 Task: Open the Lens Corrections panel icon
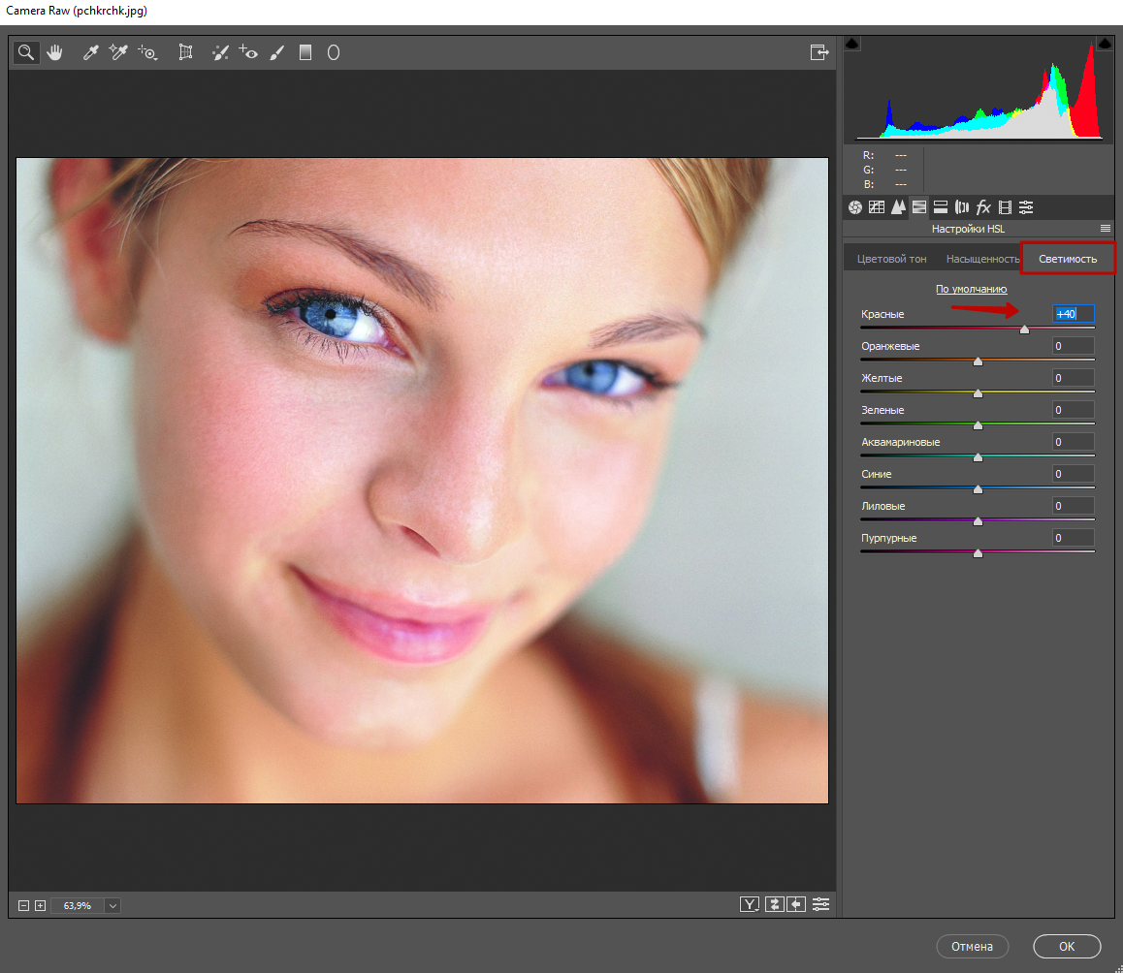coord(962,207)
